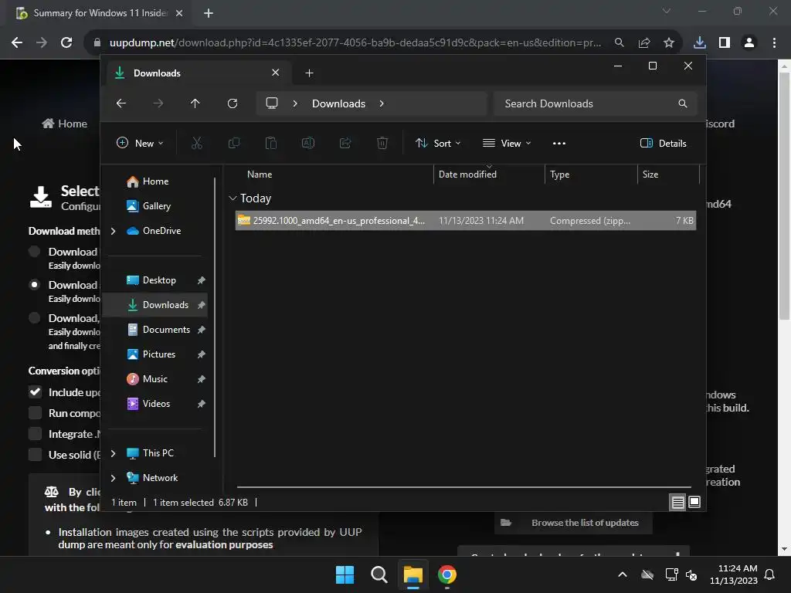Click the Delete trash icon in Explorer
This screenshot has width=791, height=593.
[382, 143]
